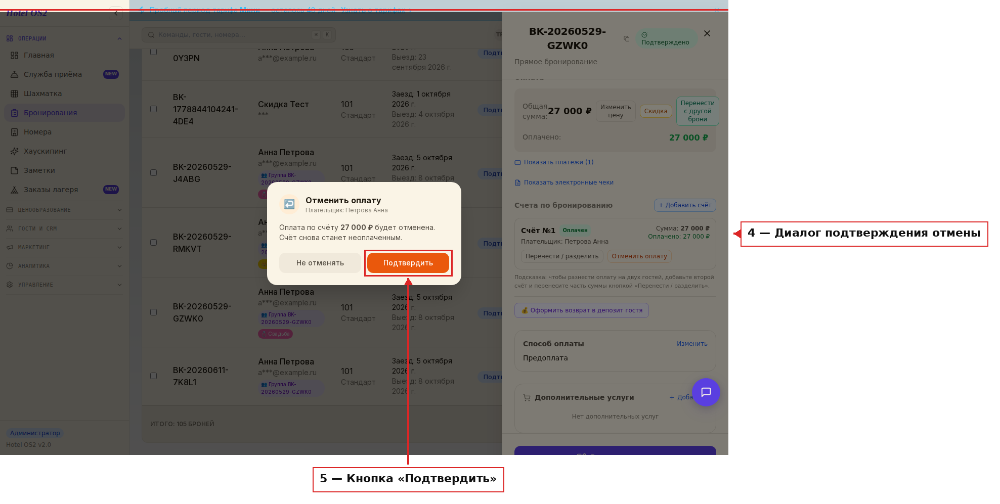Click the Заказы лагеря tent icon
The image size is (1000, 504).
pyautogui.click(x=14, y=190)
